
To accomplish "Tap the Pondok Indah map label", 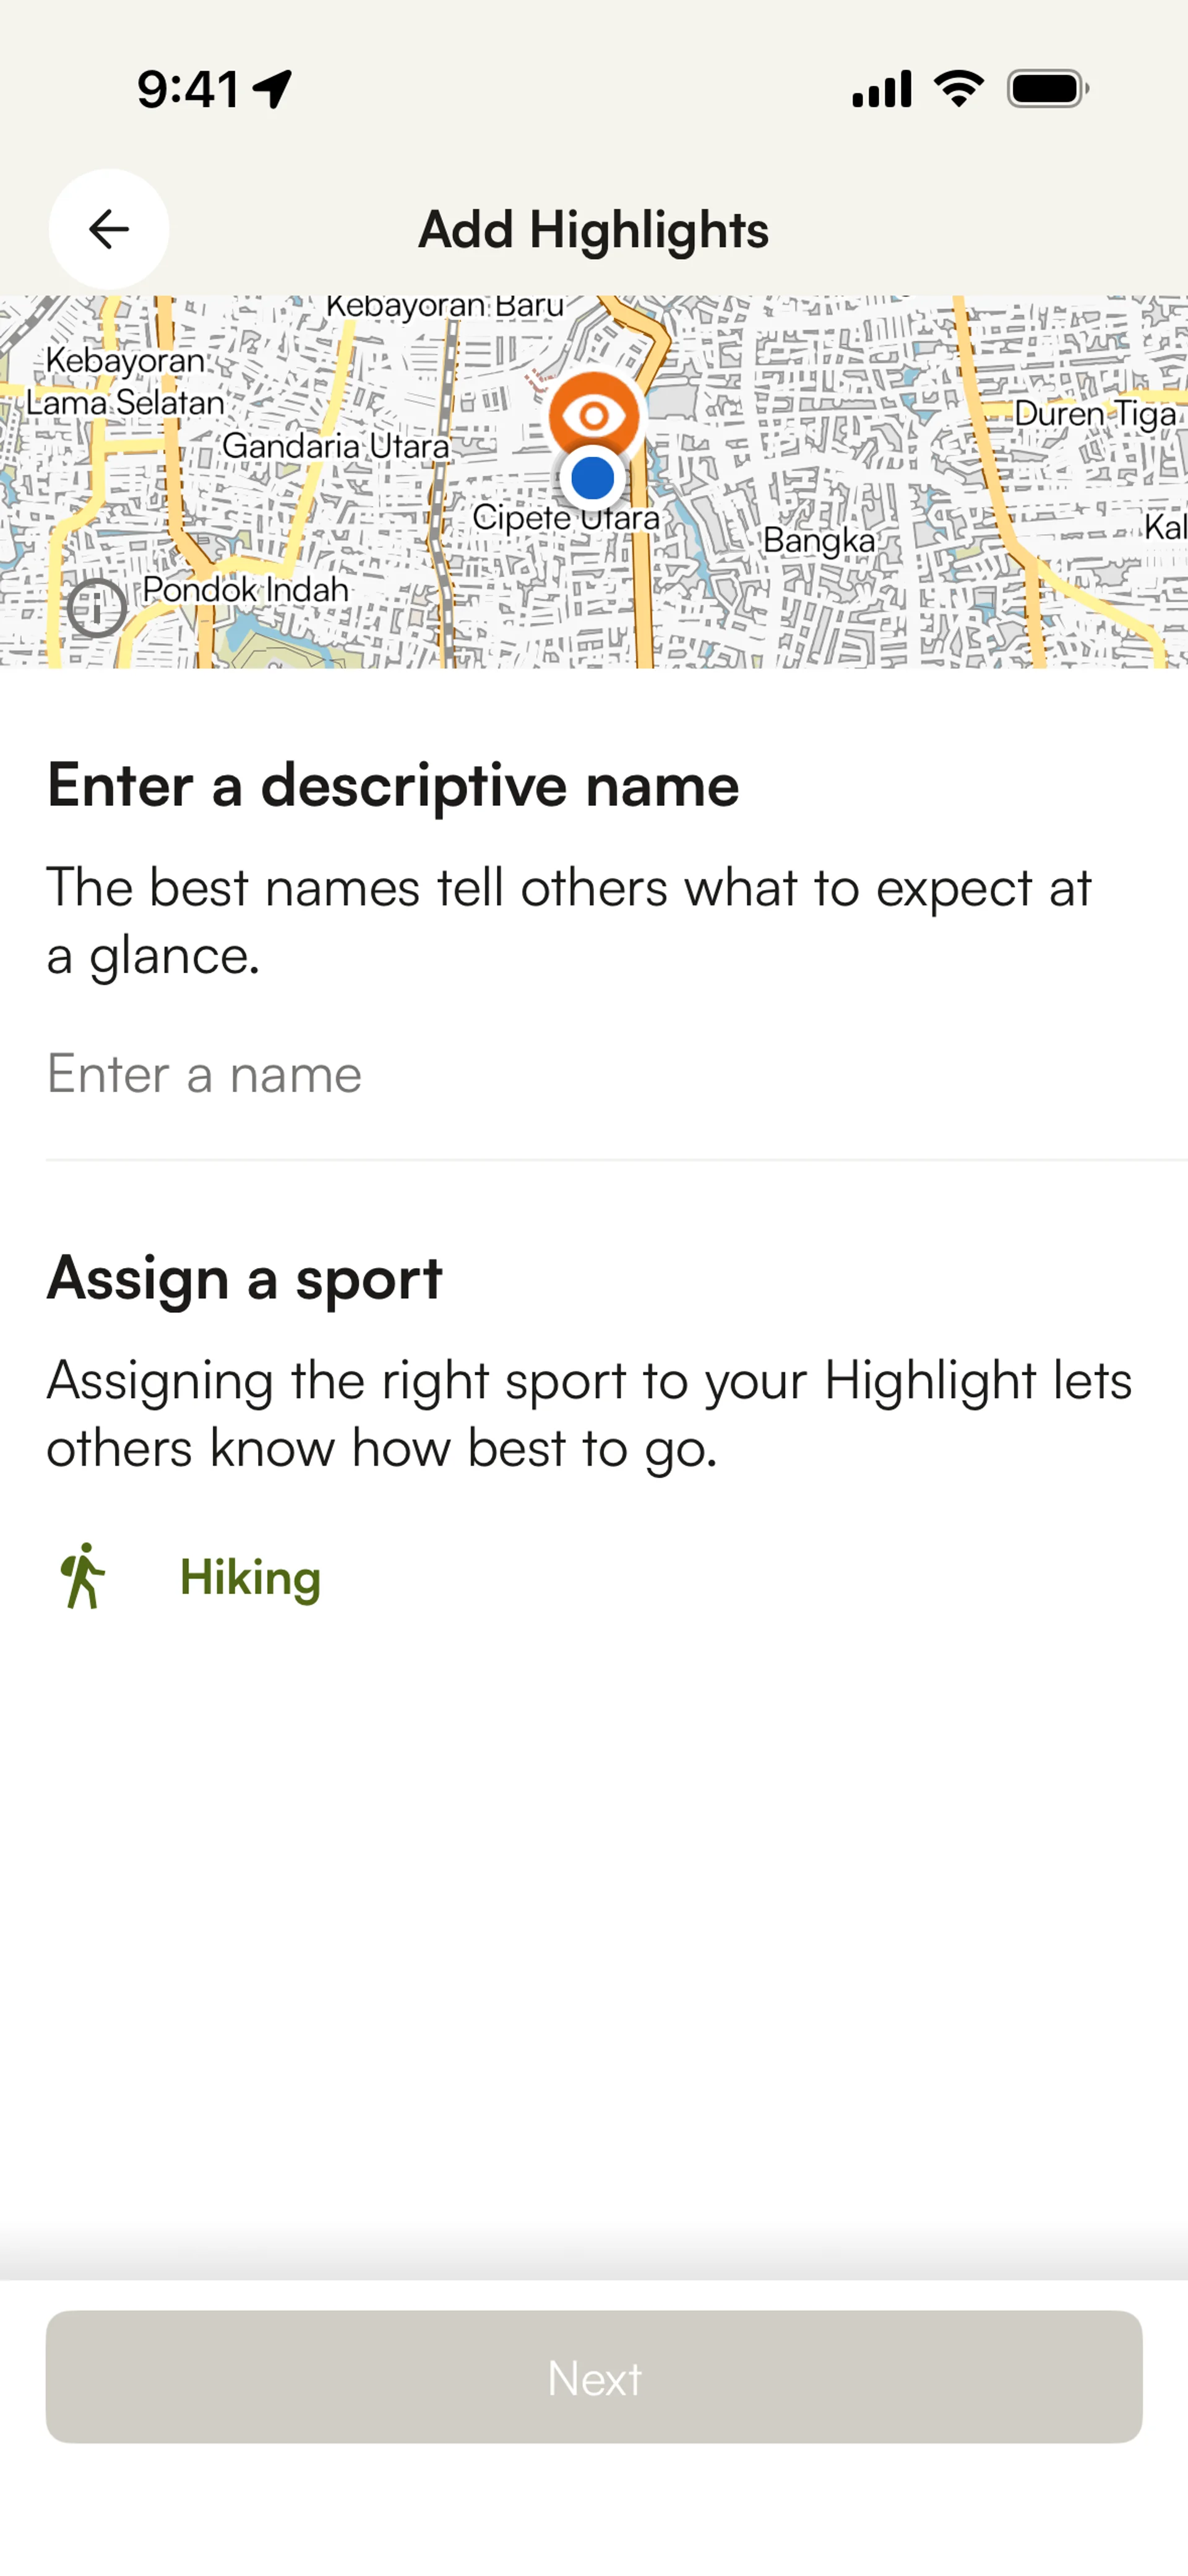I will [x=245, y=589].
